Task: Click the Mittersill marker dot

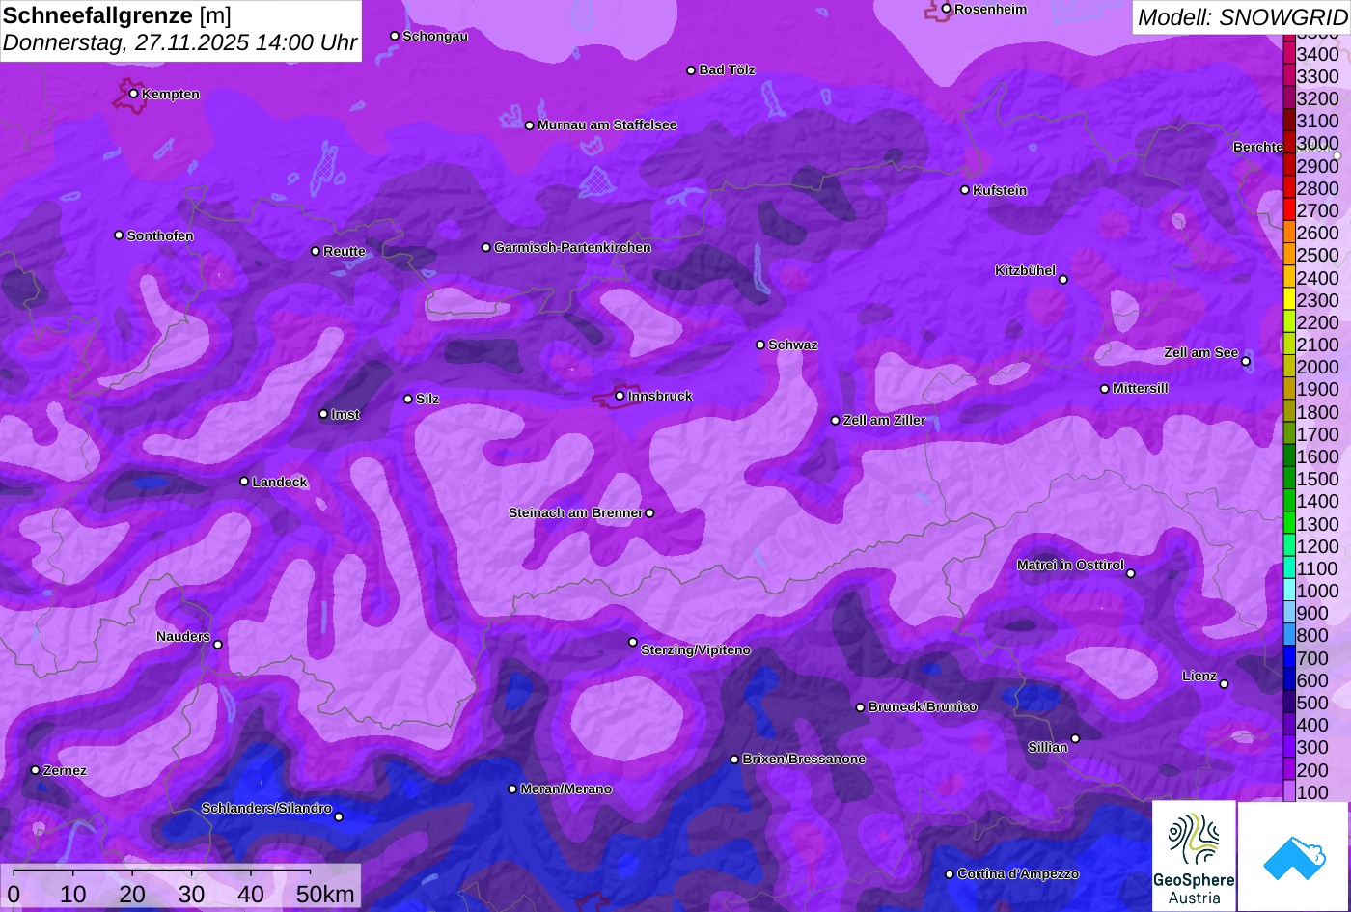Action: 1105,389
